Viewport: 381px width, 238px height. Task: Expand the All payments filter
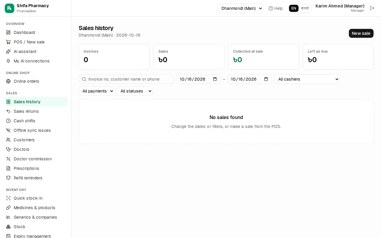[x=96, y=91]
